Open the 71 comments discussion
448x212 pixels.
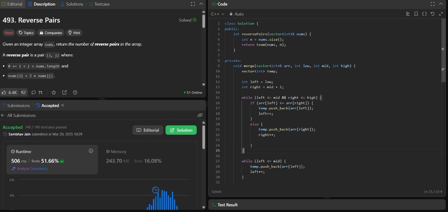(x=37, y=92)
